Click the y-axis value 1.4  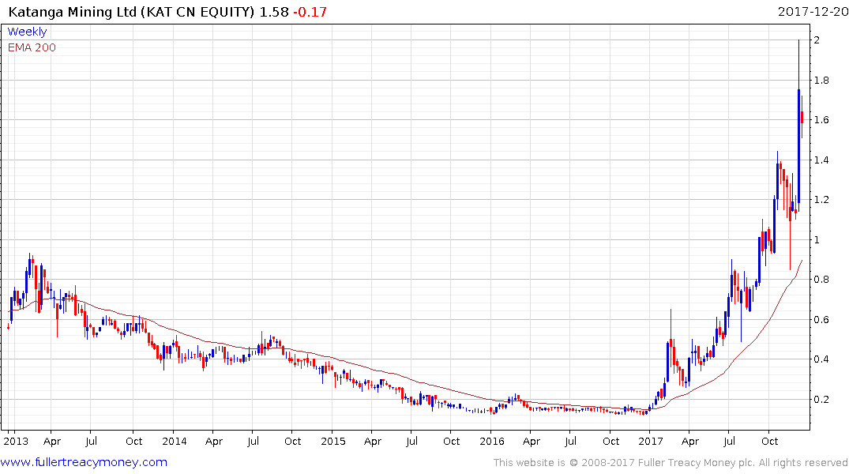coord(821,160)
